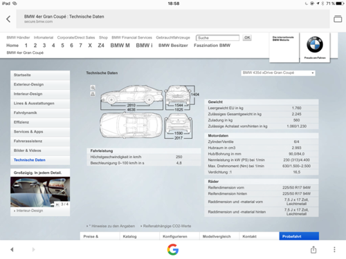Expand the BMW 435d xDrive Gran Coupé dropdown

278,73
